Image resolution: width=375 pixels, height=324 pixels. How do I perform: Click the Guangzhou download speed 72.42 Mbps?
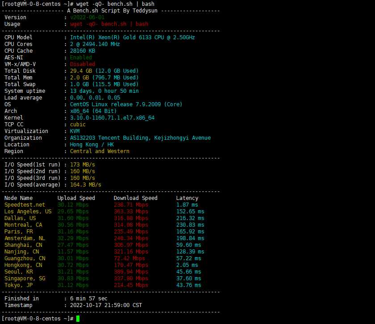129,258
